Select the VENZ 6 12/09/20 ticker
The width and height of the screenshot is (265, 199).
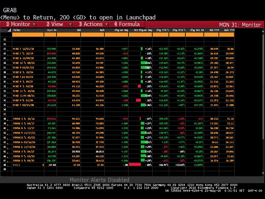[23, 58]
